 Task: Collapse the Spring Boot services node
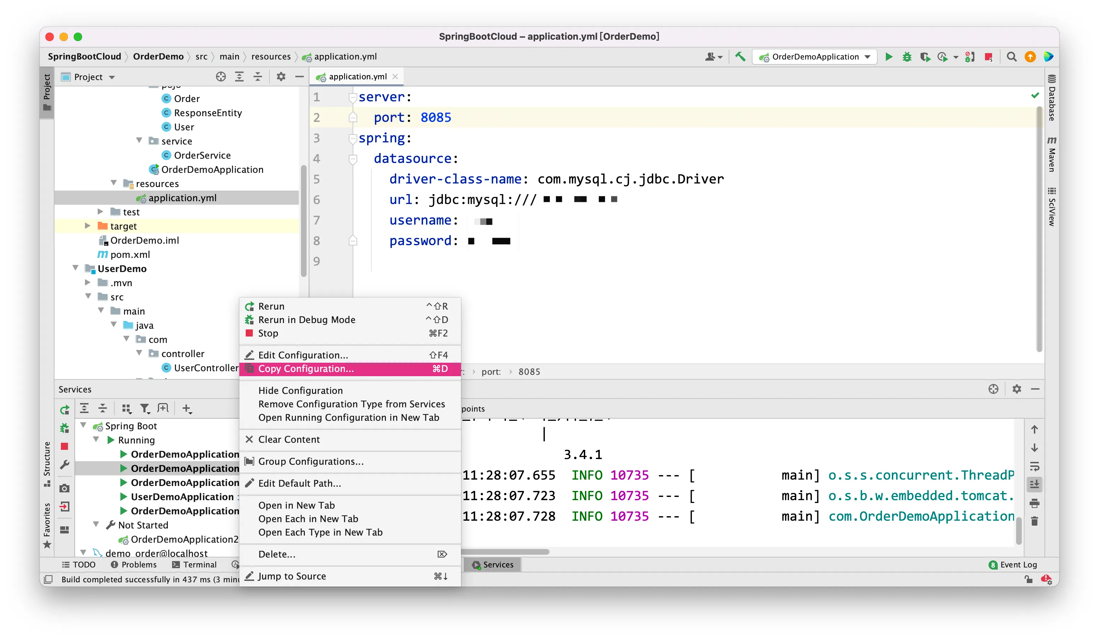point(83,425)
